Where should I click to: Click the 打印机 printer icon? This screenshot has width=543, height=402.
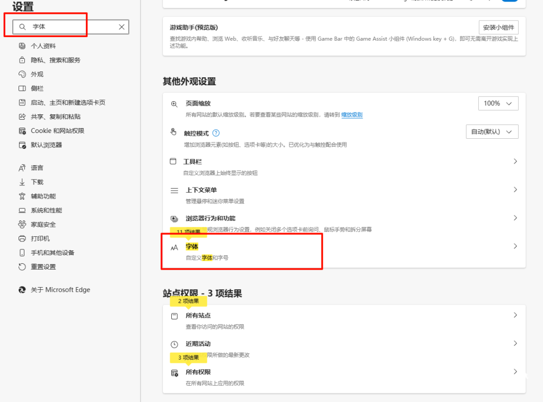[22, 238]
